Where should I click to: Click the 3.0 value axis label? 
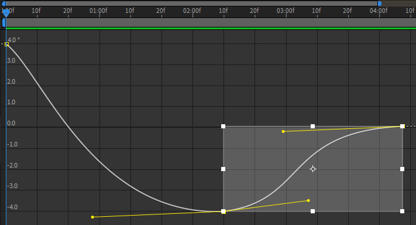11,60
